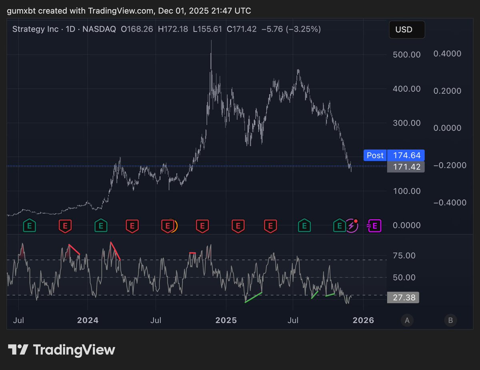Click the second green earnings E marker

tap(100, 226)
